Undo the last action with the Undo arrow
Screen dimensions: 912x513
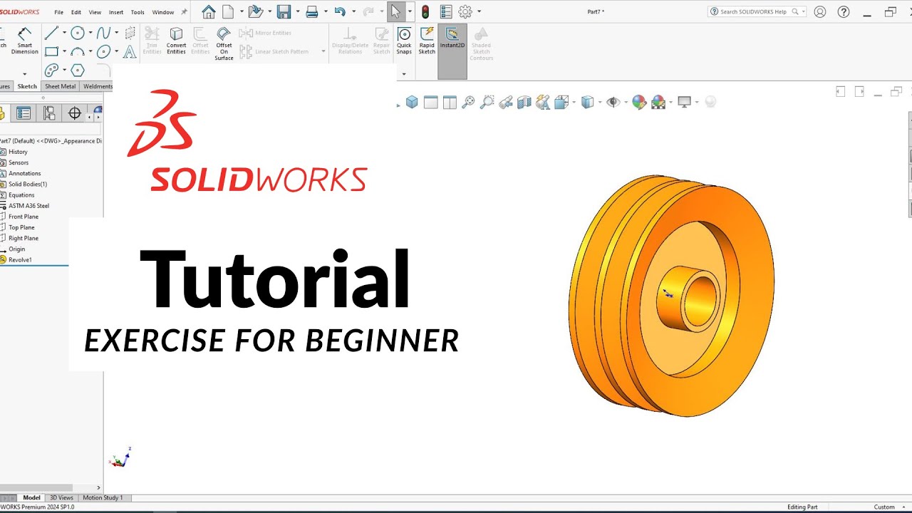click(x=340, y=11)
